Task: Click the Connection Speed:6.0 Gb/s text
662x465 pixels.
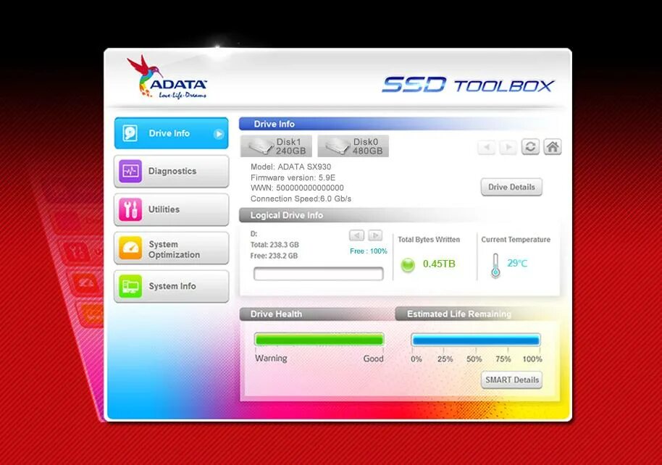Action: [x=301, y=198]
